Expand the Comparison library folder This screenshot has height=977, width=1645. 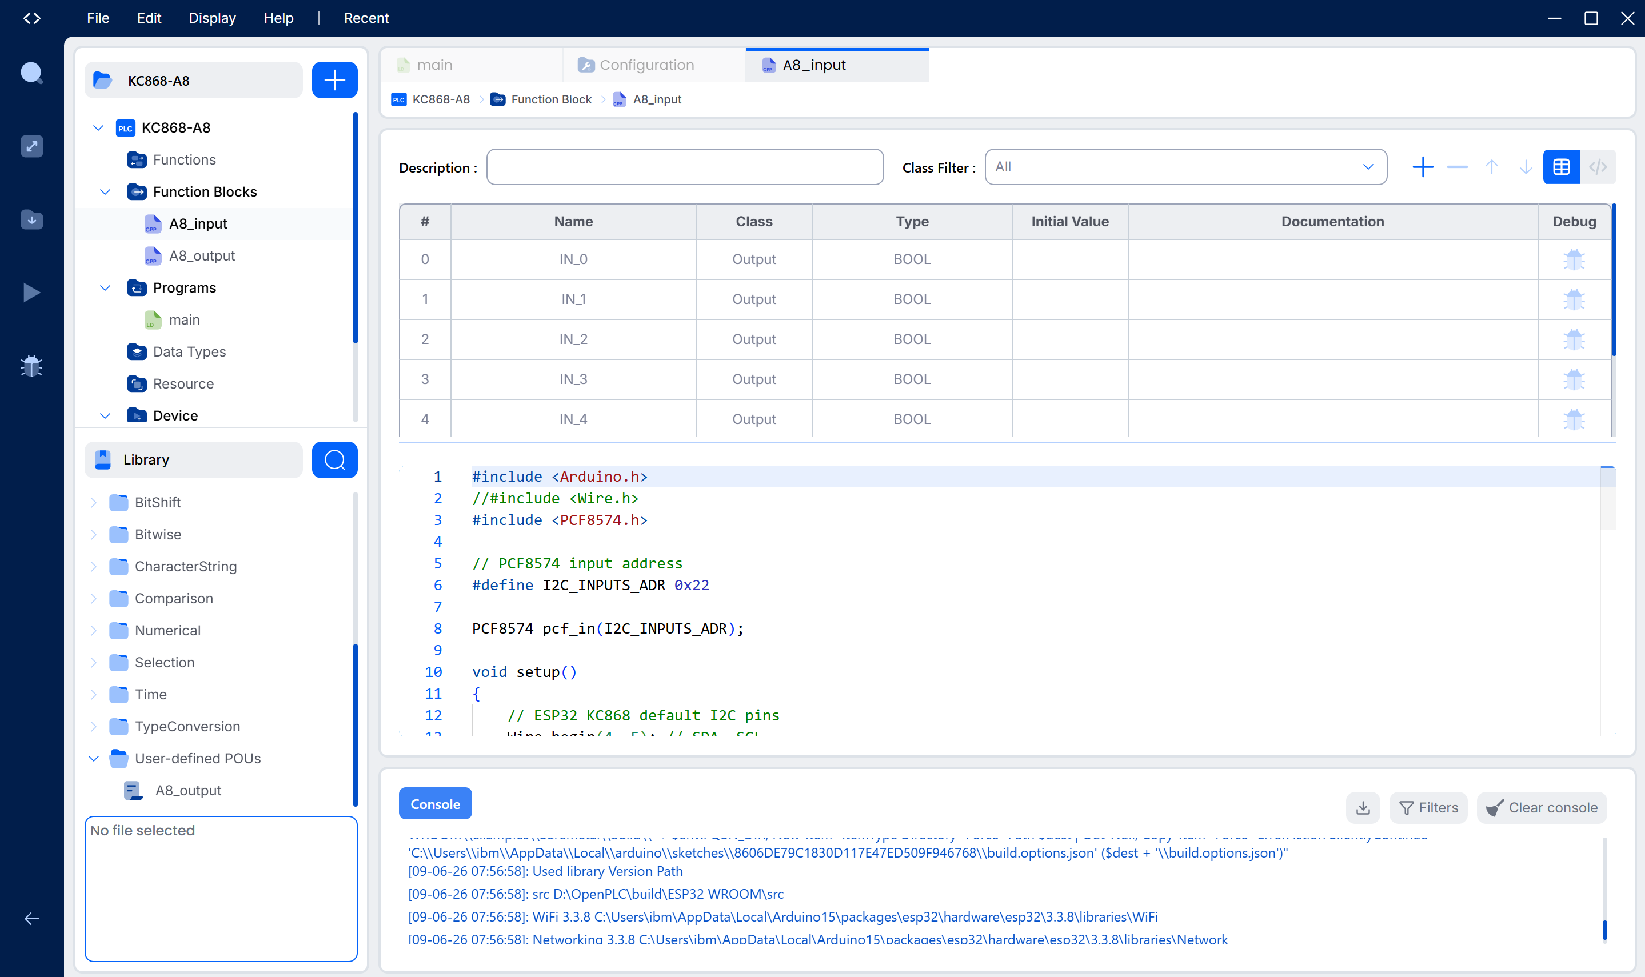(x=94, y=598)
